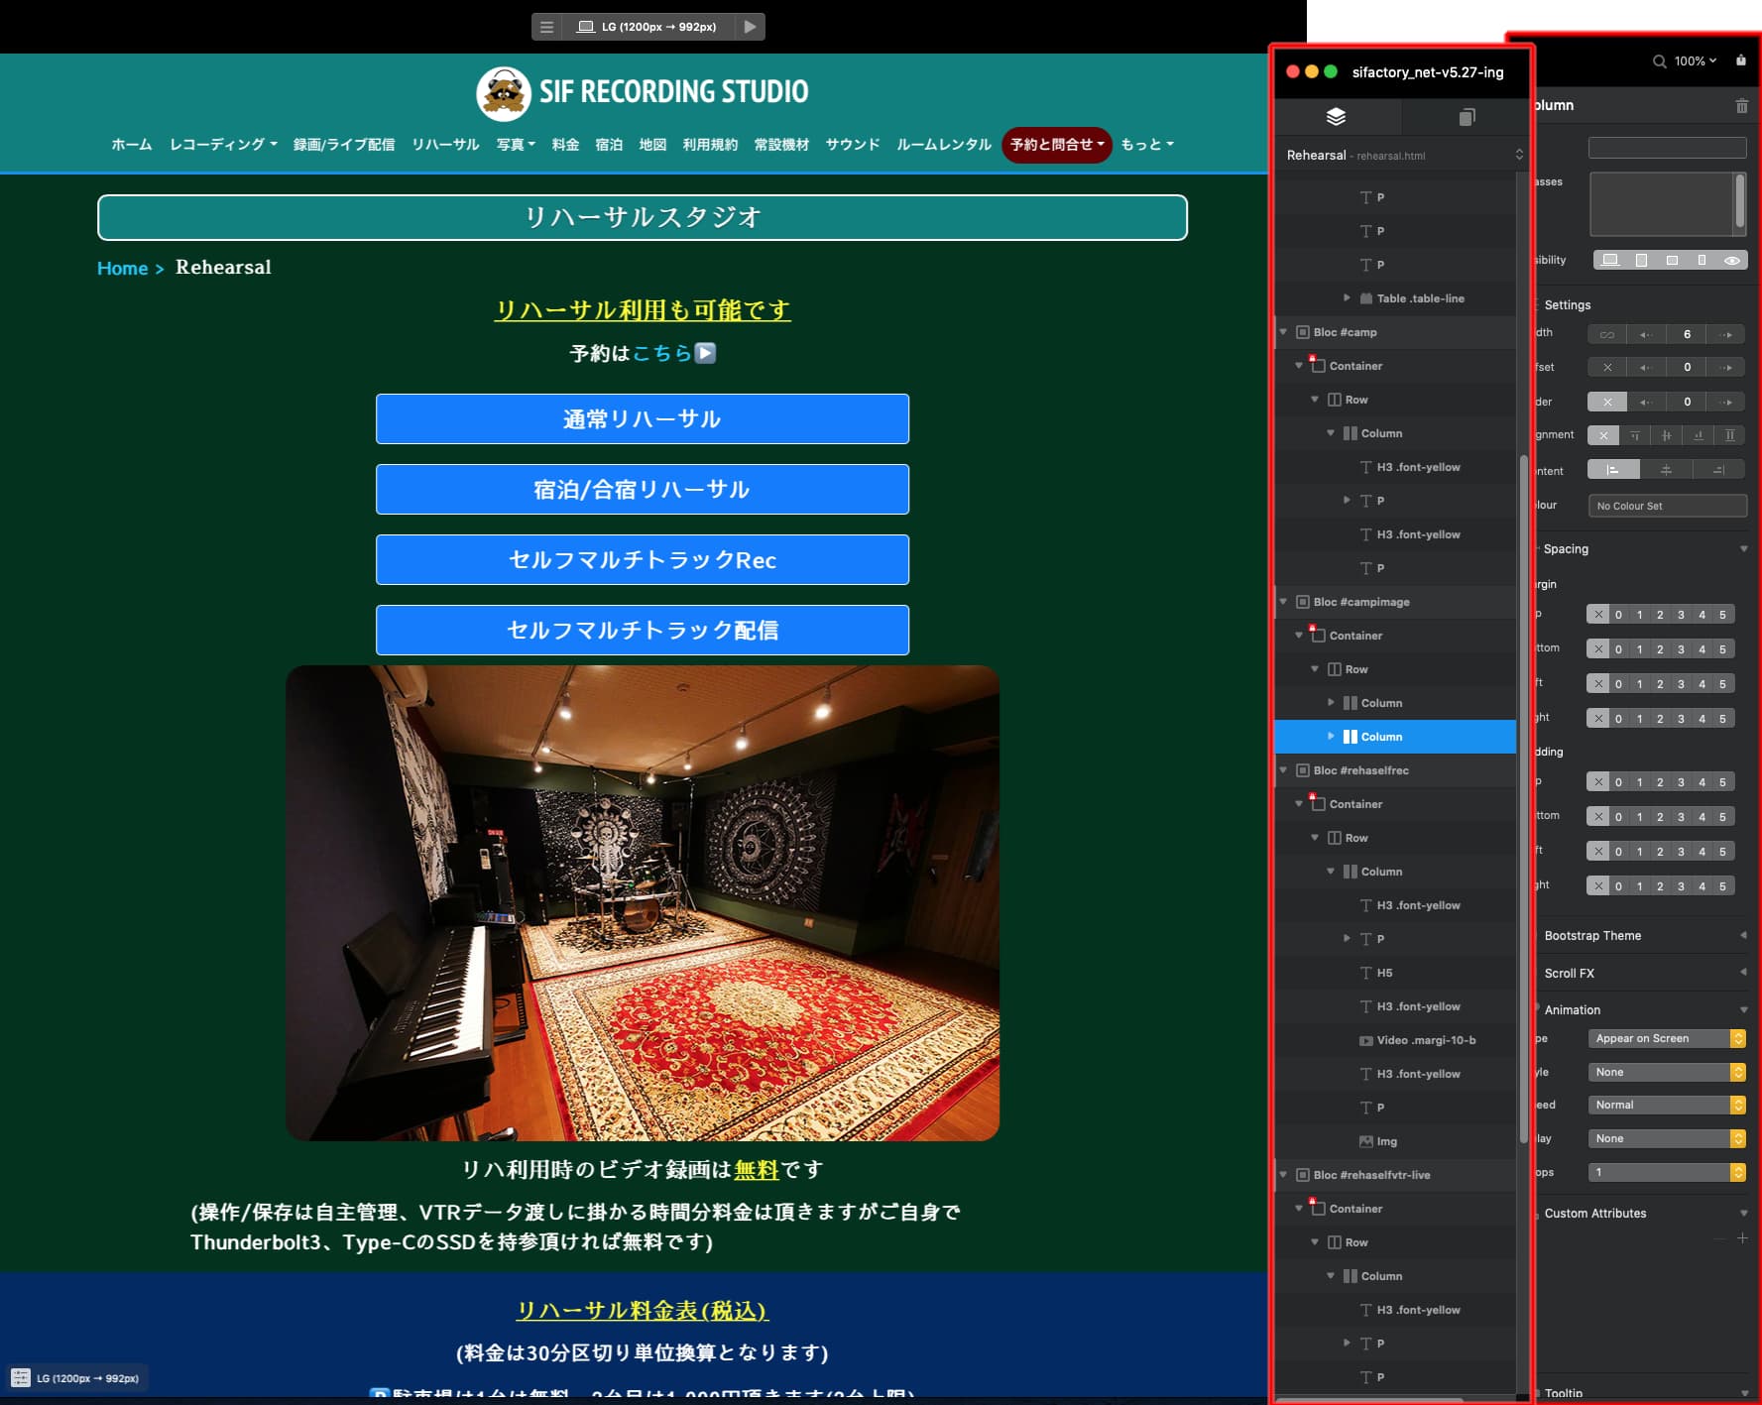Screen dimensions: 1762x1405
Task: Click the Home breadcrumb link
Action: coord(122,269)
